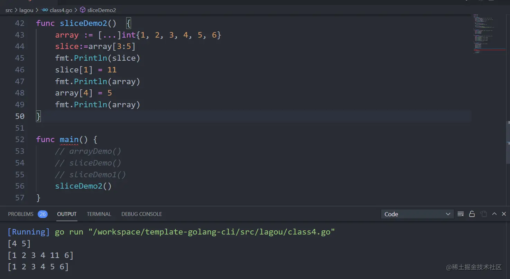Click output line [1 2 3 4 5 6]

38,267
